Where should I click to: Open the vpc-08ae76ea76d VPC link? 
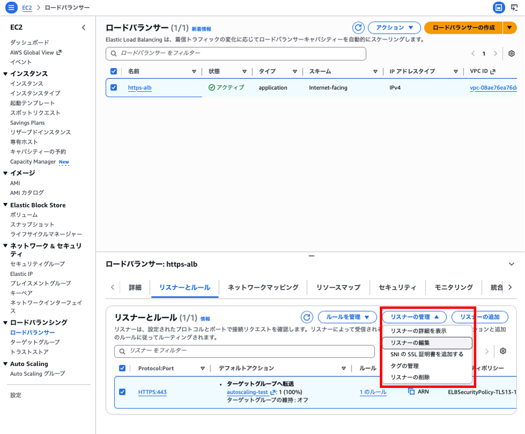click(493, 88)
